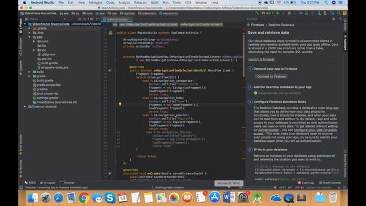
Task: Select VideoStatus SourceCode.iml file
Action: tap(55, 102)
